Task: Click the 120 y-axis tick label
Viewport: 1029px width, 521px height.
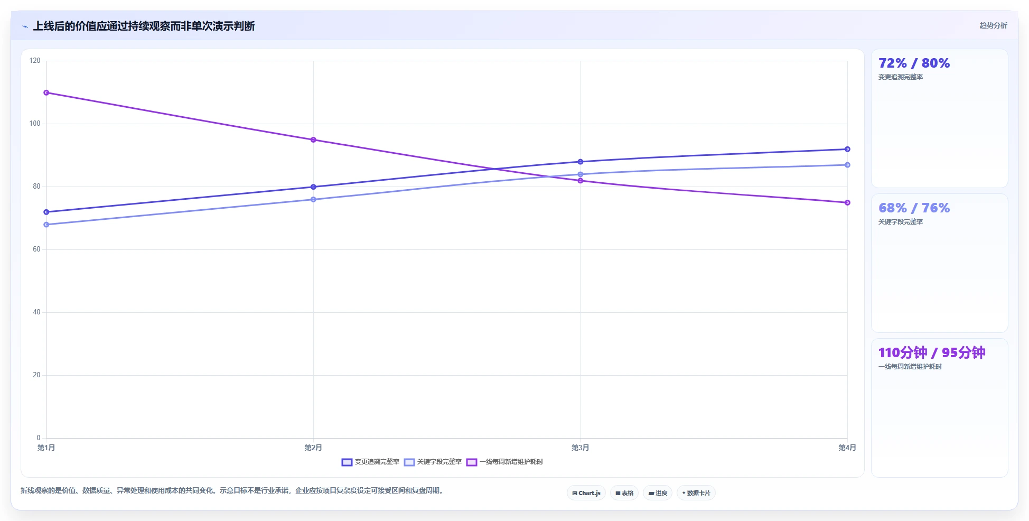Action: (x=35, y=61)
